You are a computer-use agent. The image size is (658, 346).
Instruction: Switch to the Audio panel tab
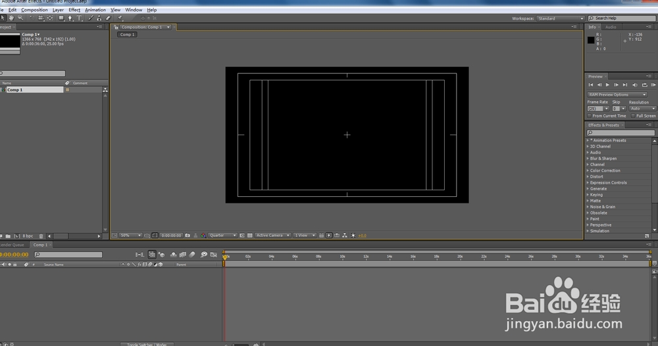tap(611, 27)
